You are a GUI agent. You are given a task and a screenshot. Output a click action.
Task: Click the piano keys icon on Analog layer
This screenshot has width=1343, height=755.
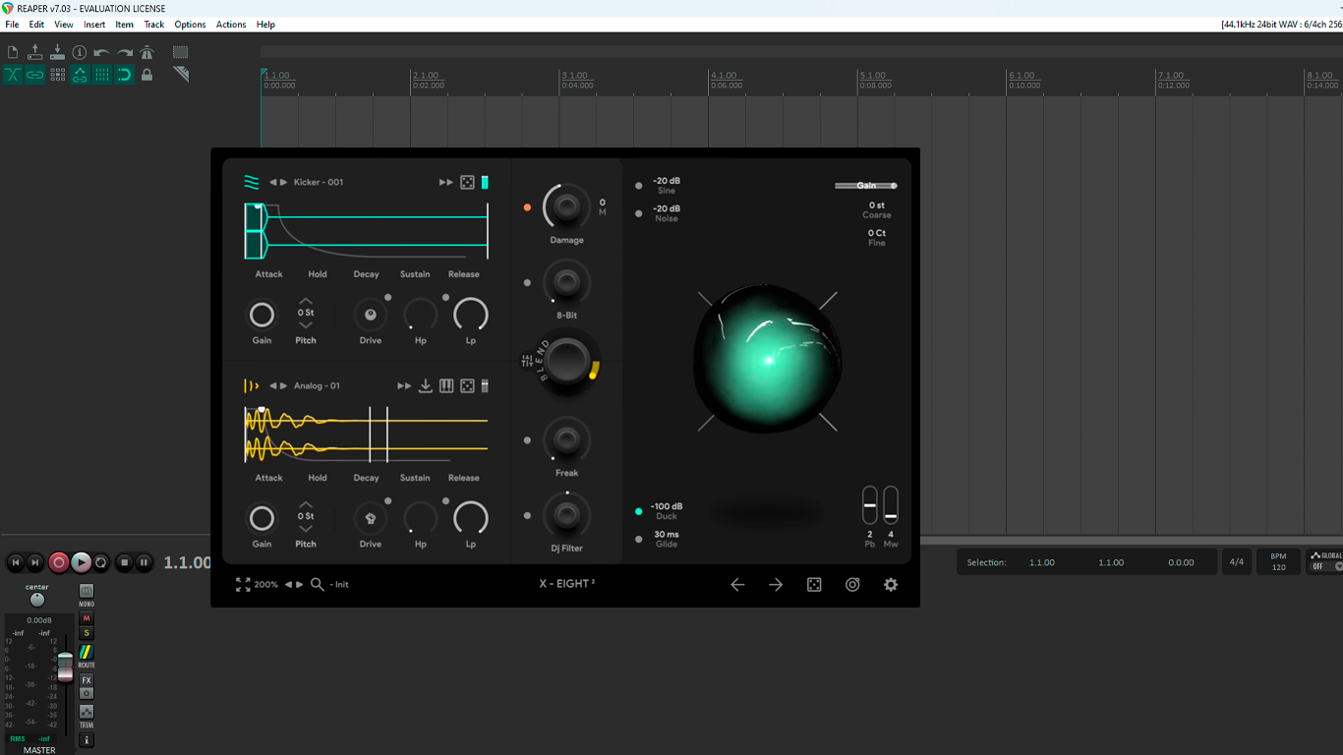click(x=446, y=385)
